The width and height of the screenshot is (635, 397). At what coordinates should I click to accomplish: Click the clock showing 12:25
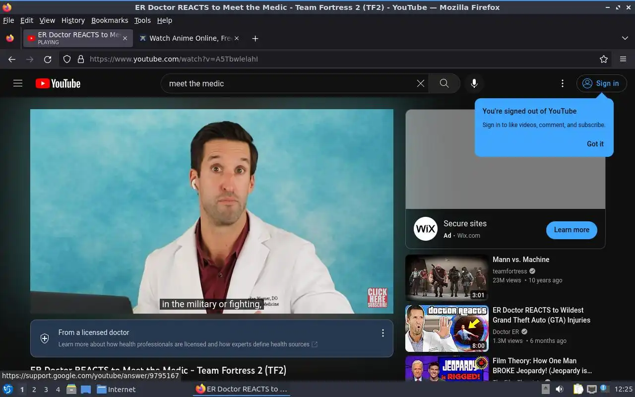[x=624, y=390]
